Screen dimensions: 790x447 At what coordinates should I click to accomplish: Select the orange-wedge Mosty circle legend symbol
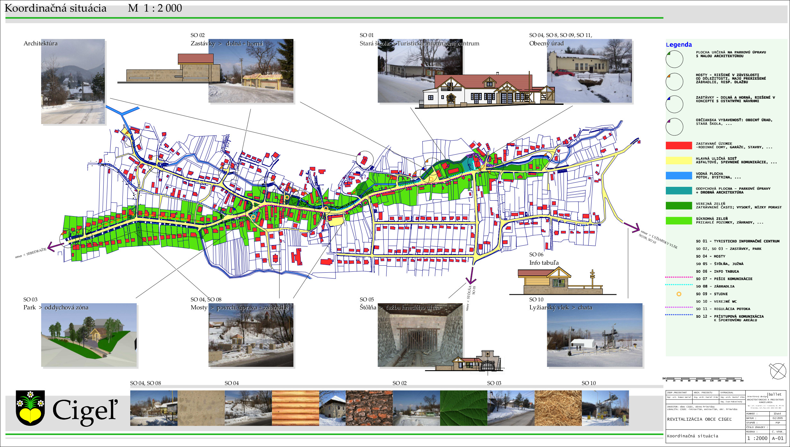[x=674, y=82]
